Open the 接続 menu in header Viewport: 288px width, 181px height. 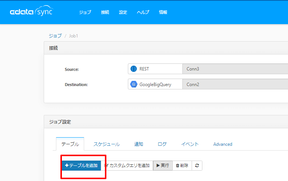[105, 12]
